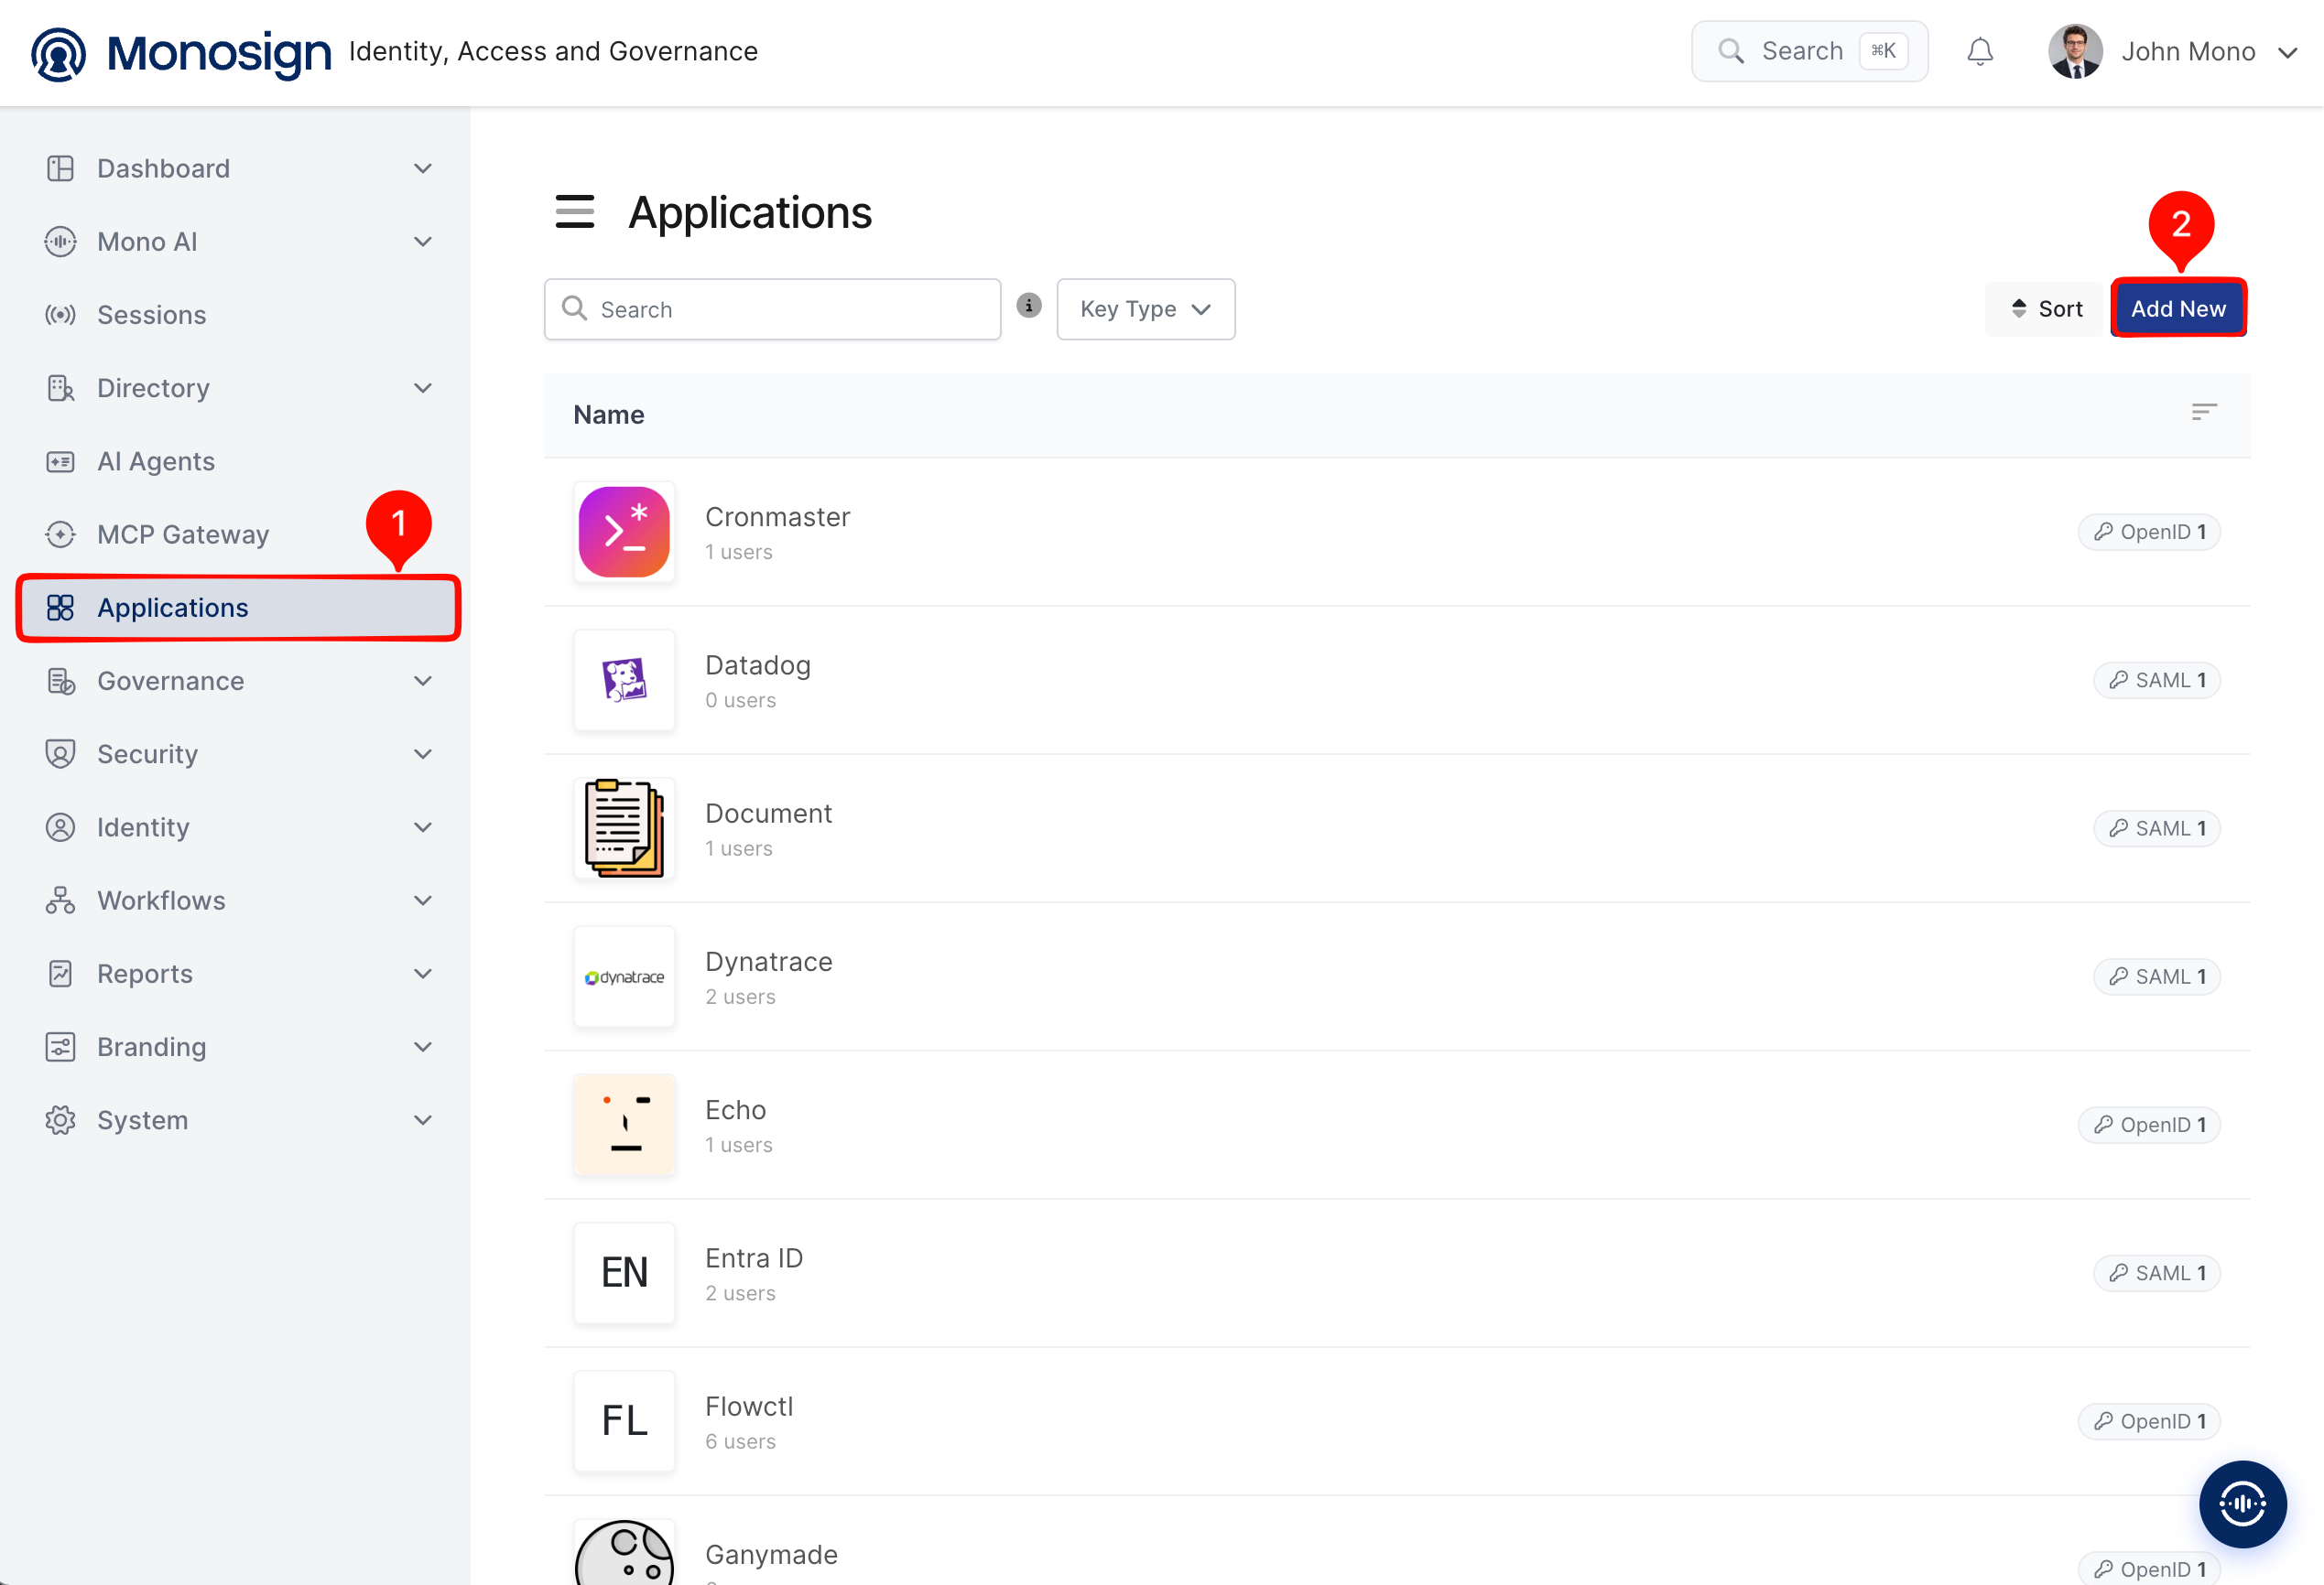Open MCP Gateway in the sidebar
The height and width of the screenshot is (1585, 2324).
tap(237, 534)
